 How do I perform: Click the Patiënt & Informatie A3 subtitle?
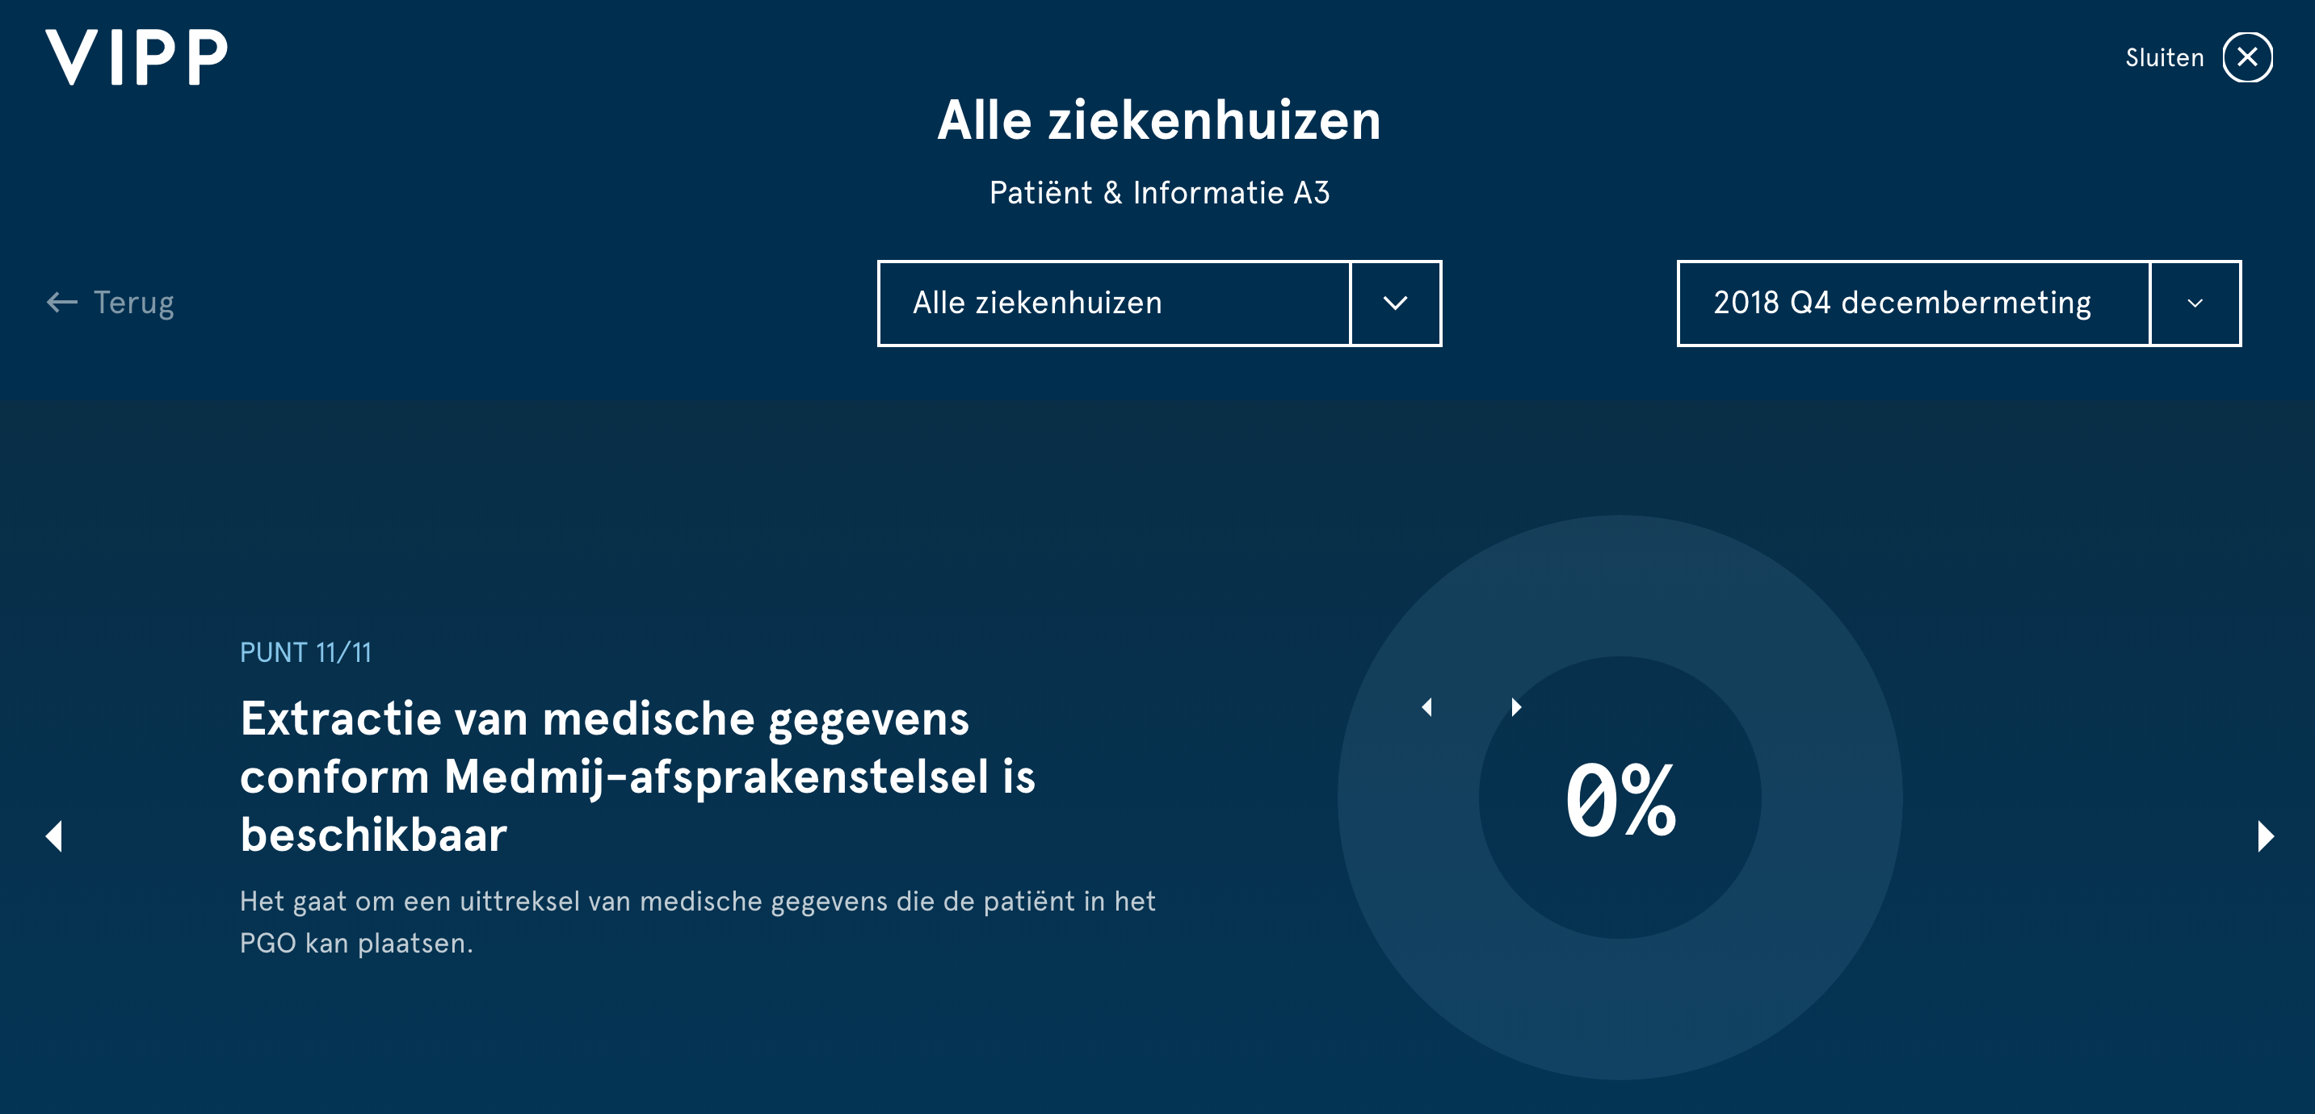pyautogui.click(x=1159, y=192)
